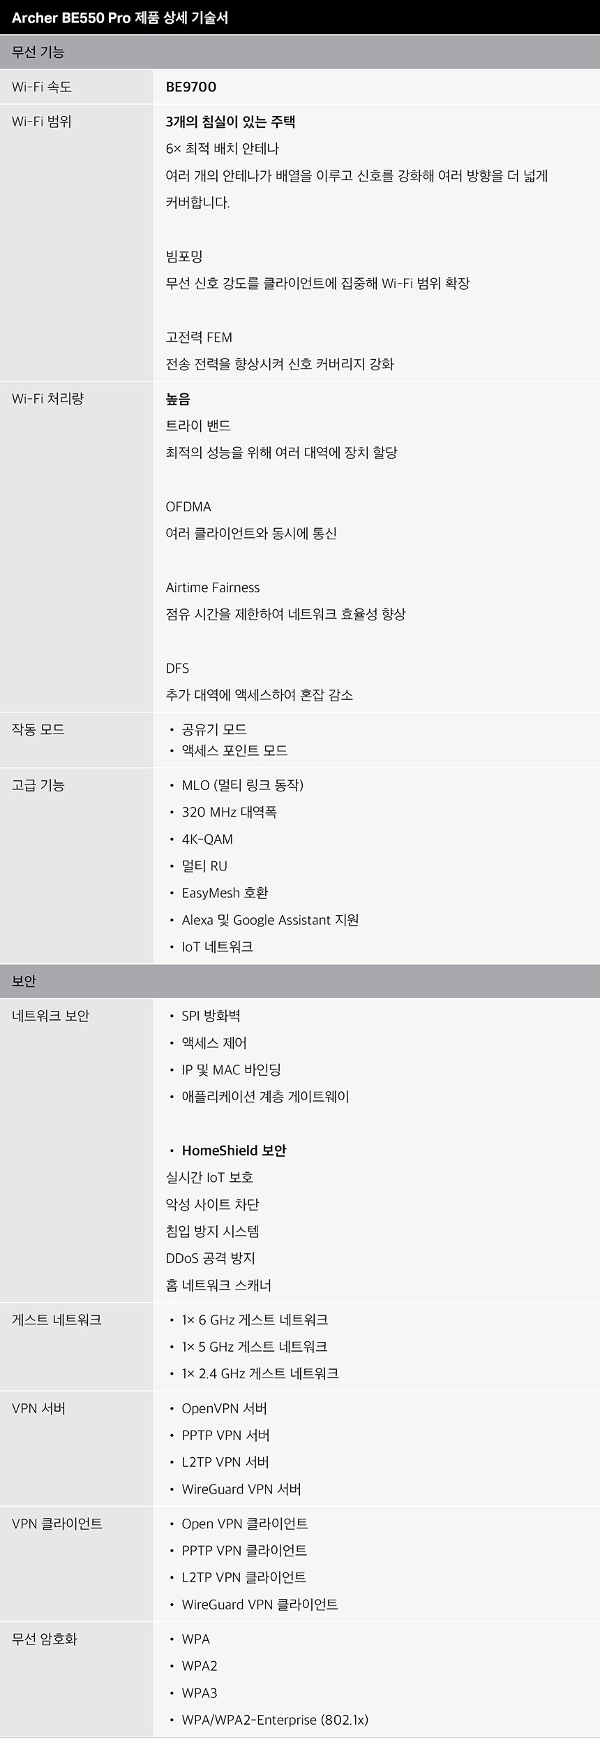The image size is (600, 1738).
Task: Click the HomeShield 보안 bold heading
Action: click(x=234, y=1151)
